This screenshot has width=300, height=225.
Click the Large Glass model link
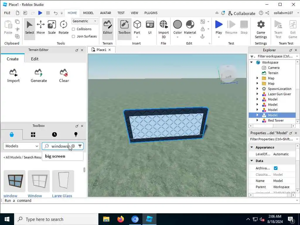click(x=62, y=196)
